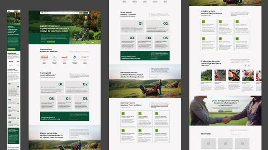Click 'Baza wiedzy' heading in right mockup

tap(206, 134)
